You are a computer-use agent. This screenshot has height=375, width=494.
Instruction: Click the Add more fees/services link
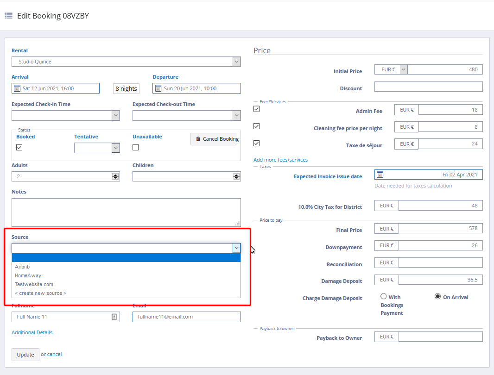coord(280,160)
